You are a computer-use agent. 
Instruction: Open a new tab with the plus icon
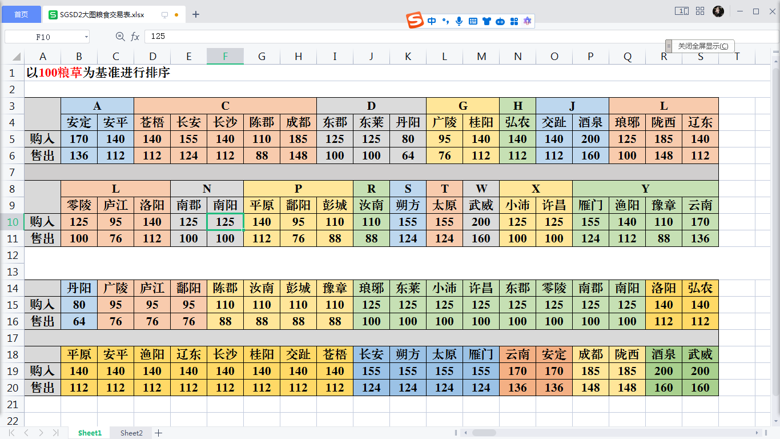196,14
